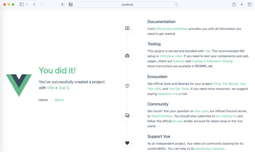Open the Cypress Component Testing link
255x156 pixels.
[x=212, y=61]
